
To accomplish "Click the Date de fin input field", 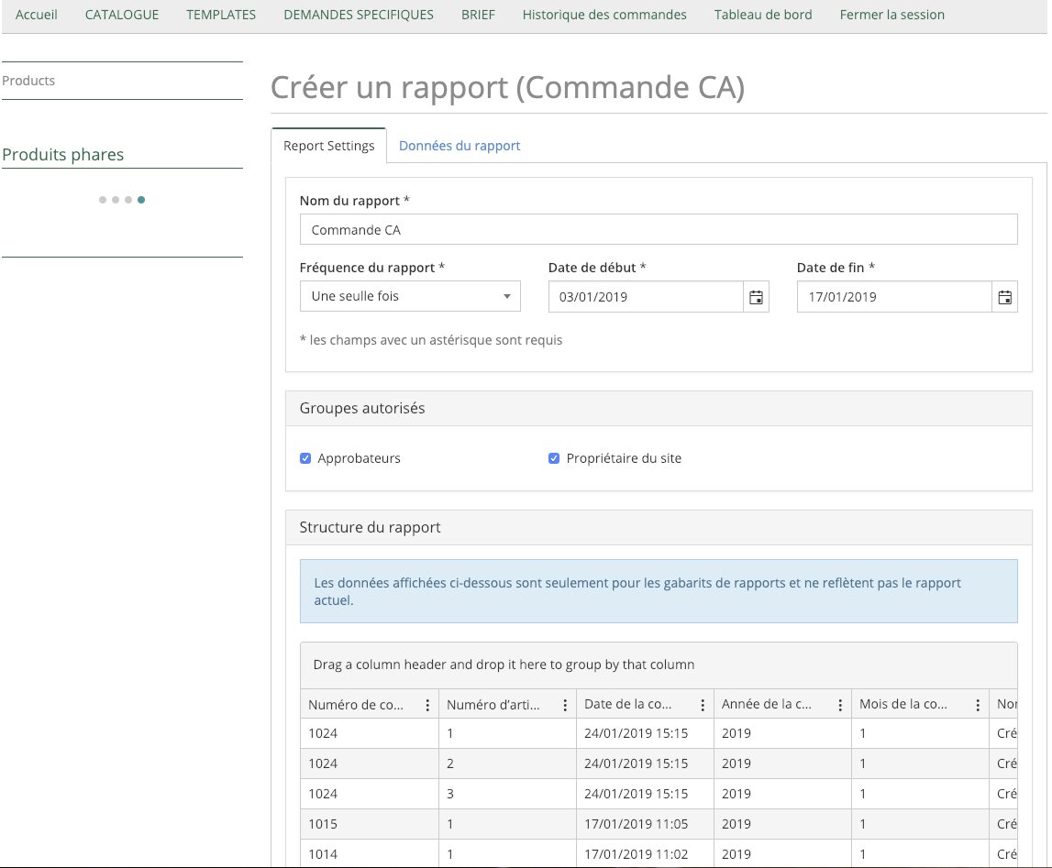I will point(894,297).
